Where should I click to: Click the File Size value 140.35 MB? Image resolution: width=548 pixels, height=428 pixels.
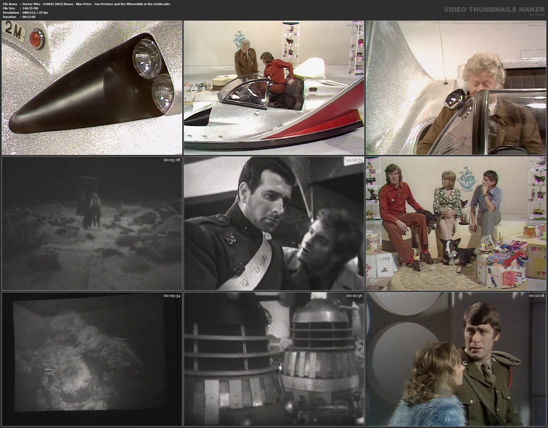point(30,8)
